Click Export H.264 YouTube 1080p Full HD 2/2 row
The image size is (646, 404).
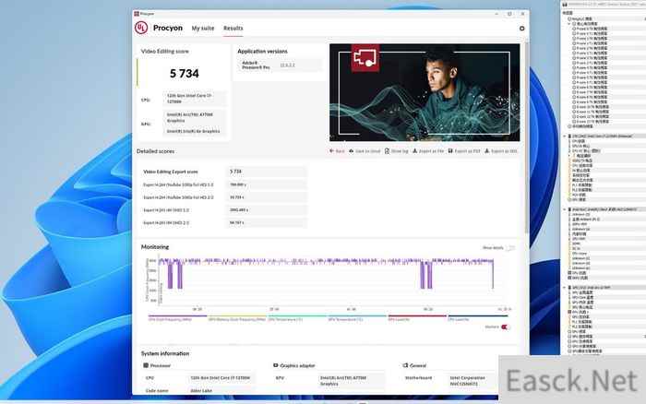point(223,197)
